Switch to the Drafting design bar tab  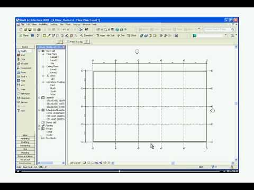[x=25, y=142]
